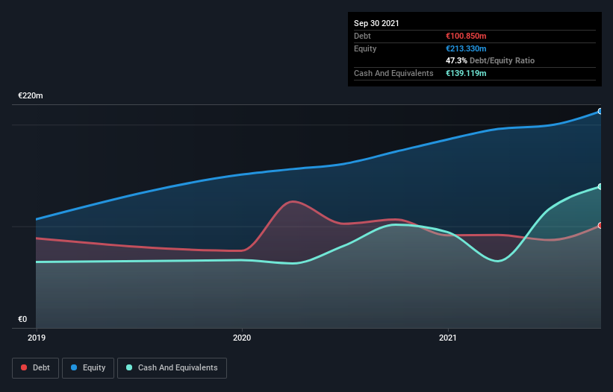Click the tooltip Equity row label
The image size is (613, 392).
365,48
